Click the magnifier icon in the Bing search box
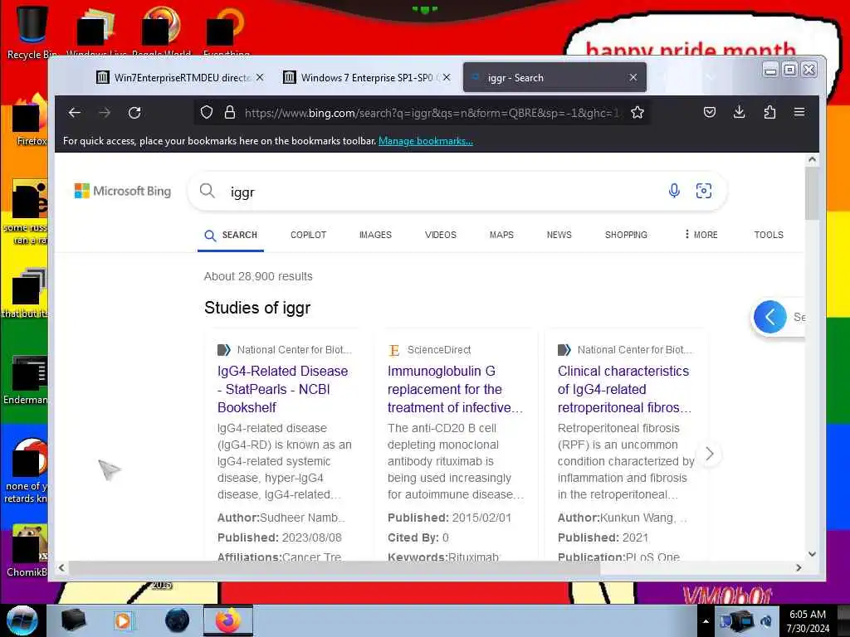Screen dimensions: 850x637 [x=207, y=191]
